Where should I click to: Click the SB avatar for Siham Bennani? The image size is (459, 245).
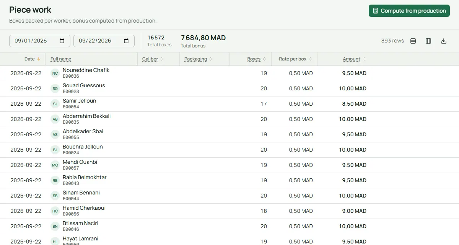pos(55,196)
